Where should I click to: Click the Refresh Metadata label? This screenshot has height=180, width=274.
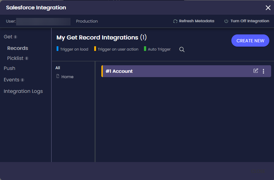click(x=196, y=21)
